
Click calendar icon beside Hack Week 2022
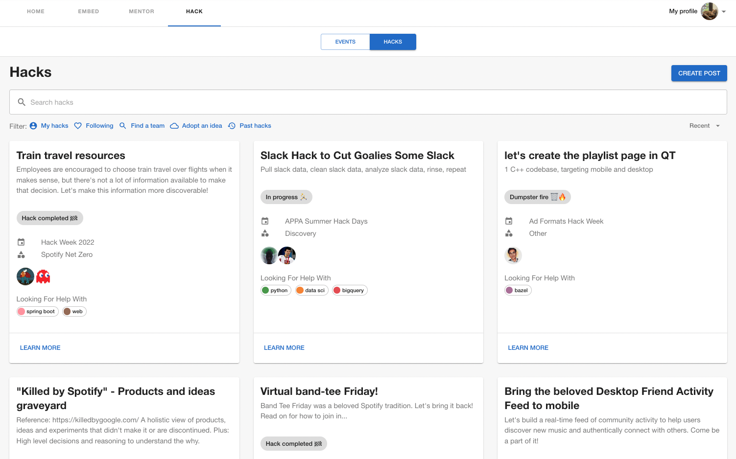coord(21,242)
